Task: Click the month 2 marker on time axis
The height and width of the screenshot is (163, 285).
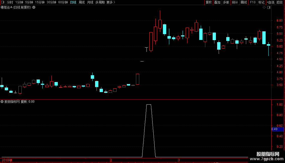Action: pyautogui.click(x=111, y=160)
